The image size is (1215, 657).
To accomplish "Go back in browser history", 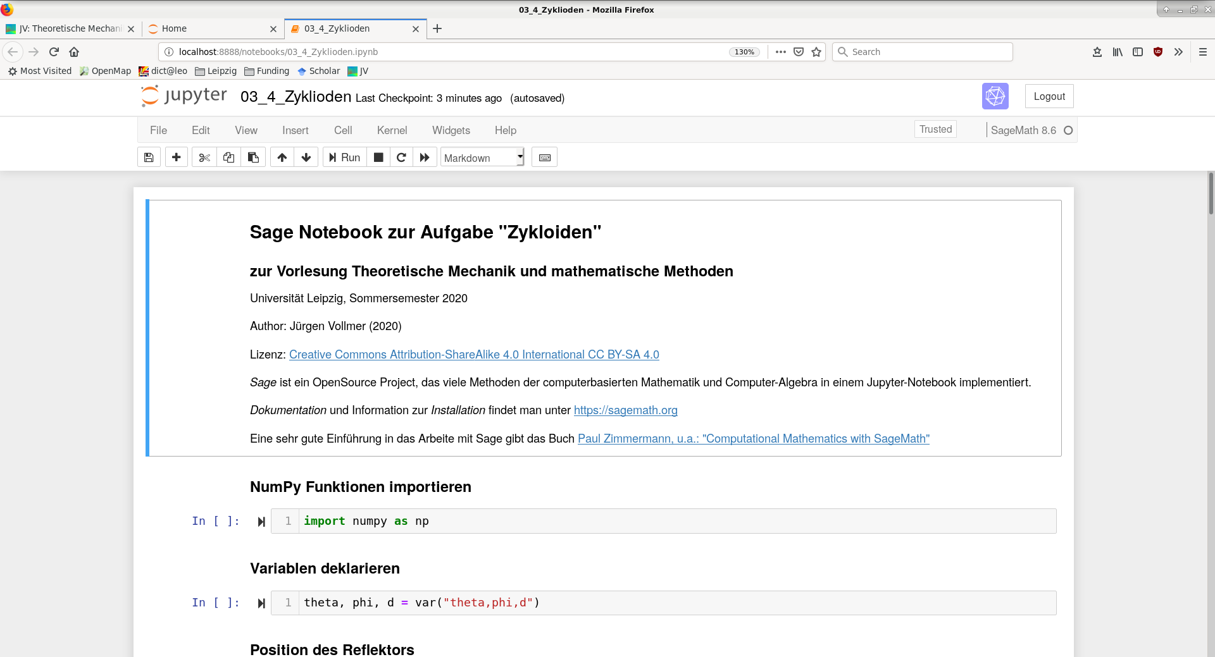I will tap(13, 52).
